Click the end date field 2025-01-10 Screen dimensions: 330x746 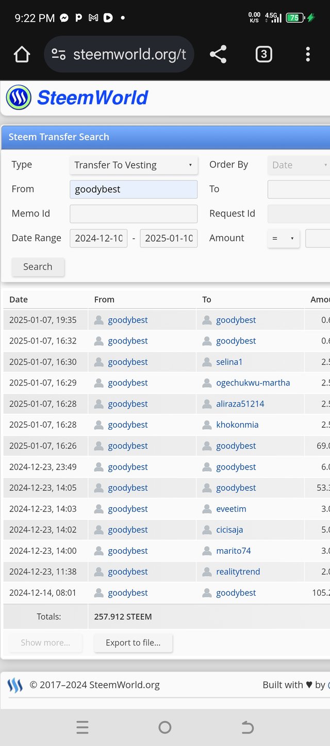(169, 238)
